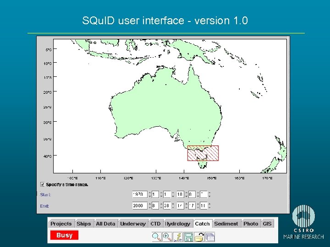Increase the End year with up arrow
Viewport: 330px width, 247px height.
click(150, 204)
